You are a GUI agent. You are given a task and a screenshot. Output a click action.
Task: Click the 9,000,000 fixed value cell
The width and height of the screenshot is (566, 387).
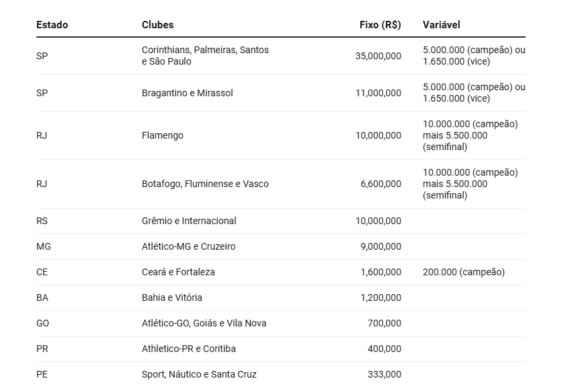click(380, 246)
